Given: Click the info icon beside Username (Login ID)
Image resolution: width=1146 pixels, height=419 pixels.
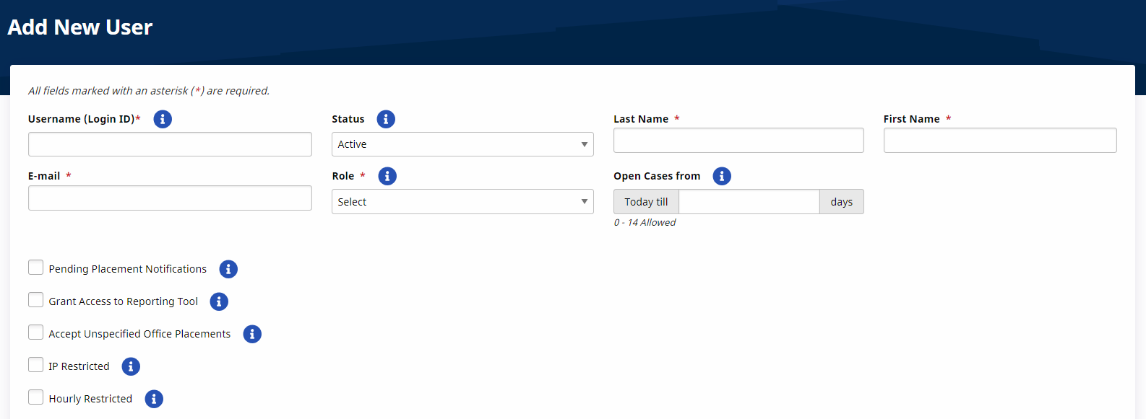Looking at the screenshot, I should pos(163,119).
